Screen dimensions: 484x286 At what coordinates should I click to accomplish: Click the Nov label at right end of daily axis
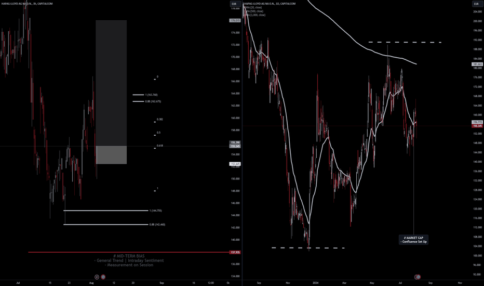click(460, 282)
